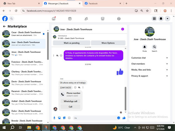Open the Facebook menu grid icon
This screenshot has width=175, height=131.
click(154, 19)
